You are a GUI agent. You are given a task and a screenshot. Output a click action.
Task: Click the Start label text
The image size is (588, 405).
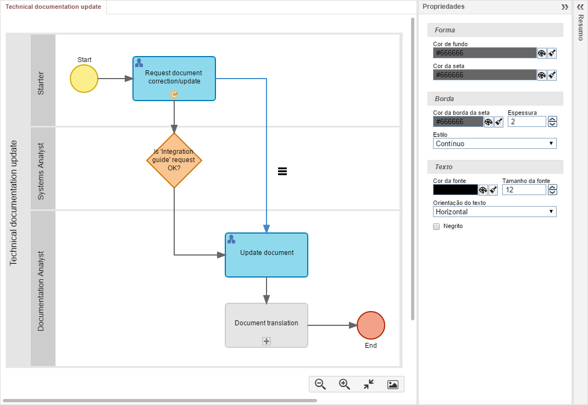pyautogui.click(x=85, y=60)
